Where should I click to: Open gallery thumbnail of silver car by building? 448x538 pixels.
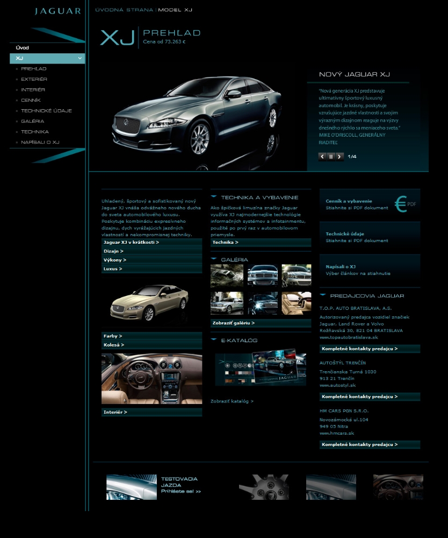[x=227, y=303]
